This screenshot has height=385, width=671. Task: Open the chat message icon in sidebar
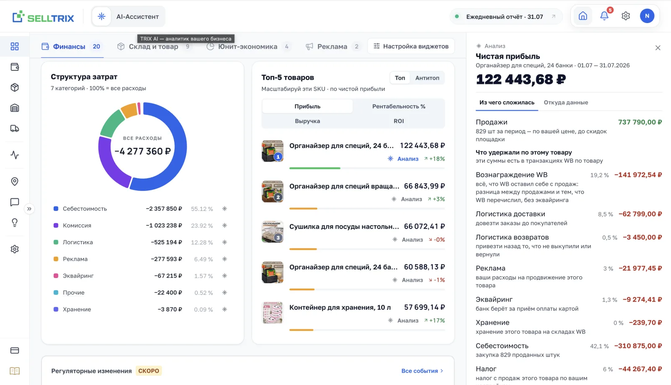15,202
